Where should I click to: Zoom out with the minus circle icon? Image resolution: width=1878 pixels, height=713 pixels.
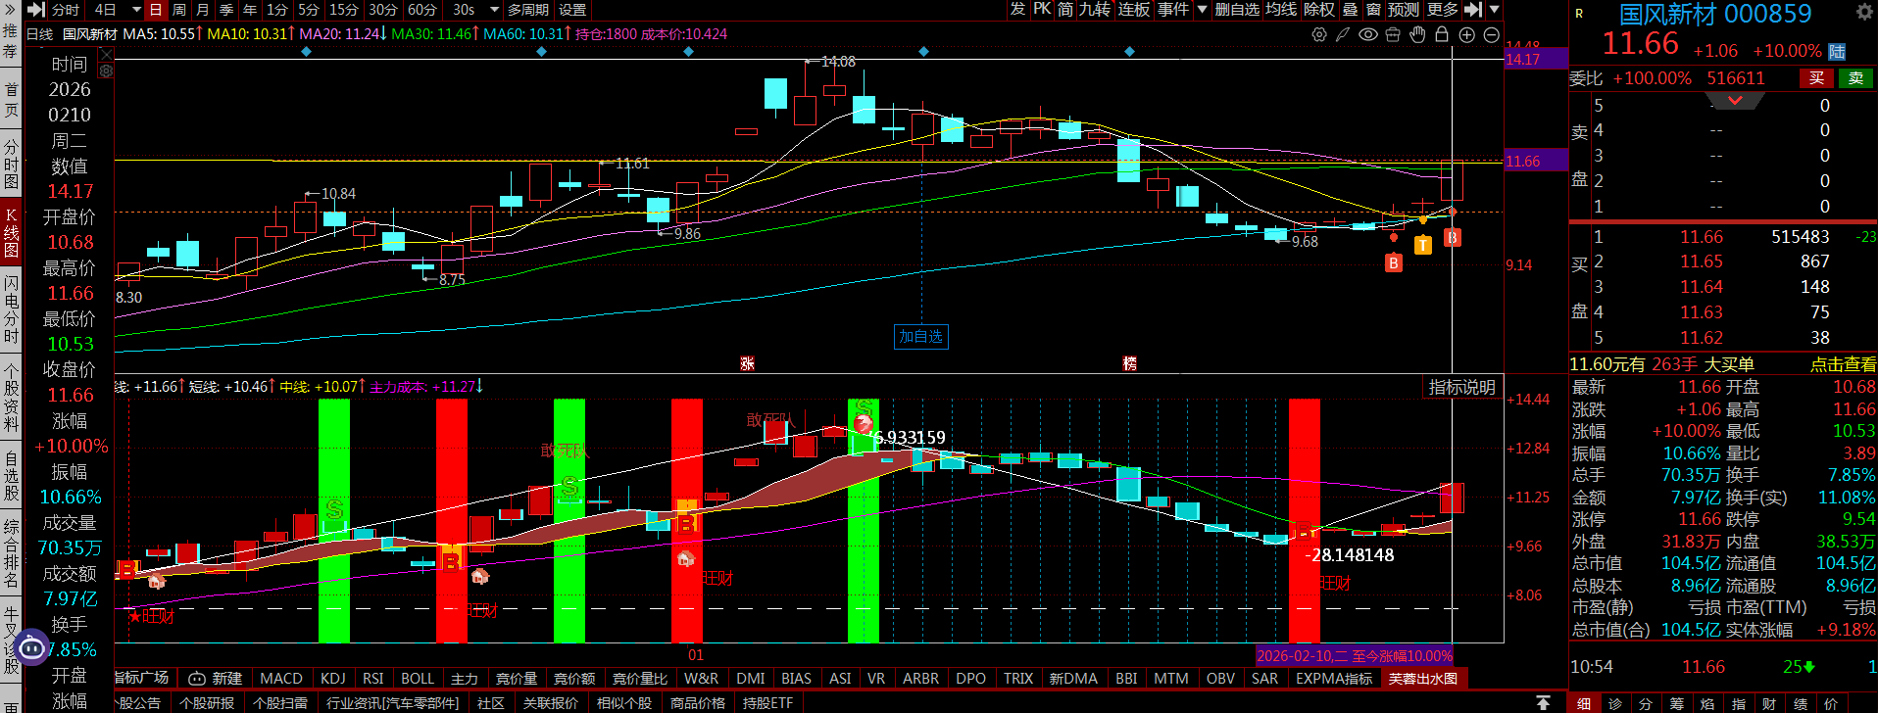[x=1492, y=34]
